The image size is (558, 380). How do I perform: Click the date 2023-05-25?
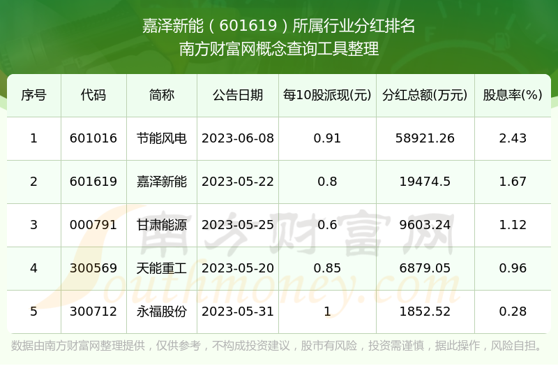[x=238, y=225]
